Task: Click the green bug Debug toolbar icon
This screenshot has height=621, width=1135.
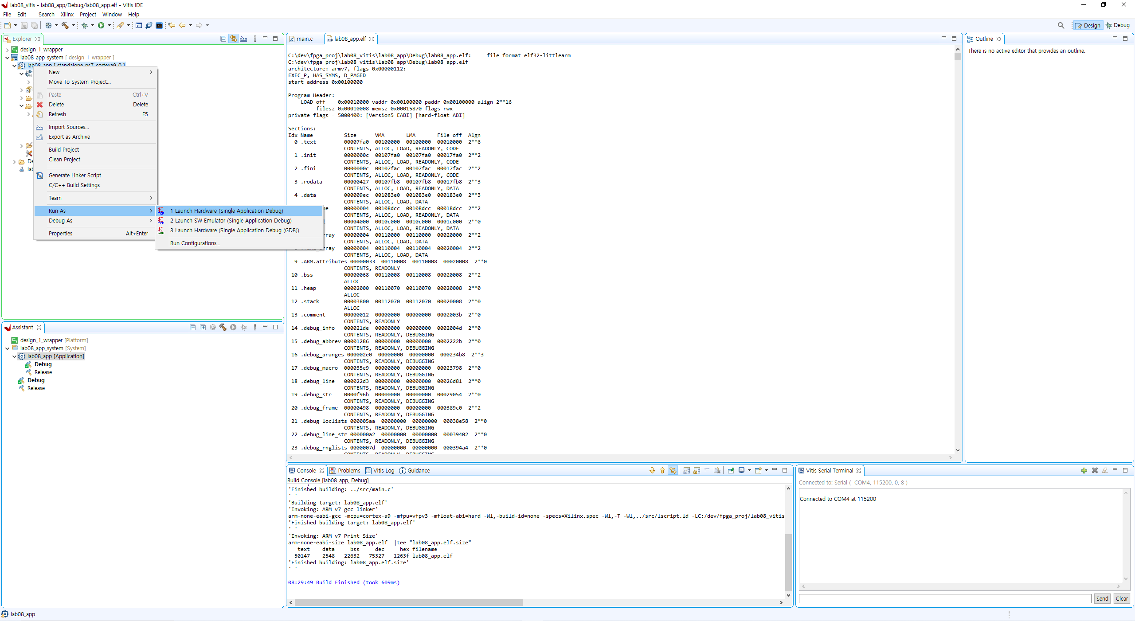Action: pyautogui.click(x=84, y=25)
